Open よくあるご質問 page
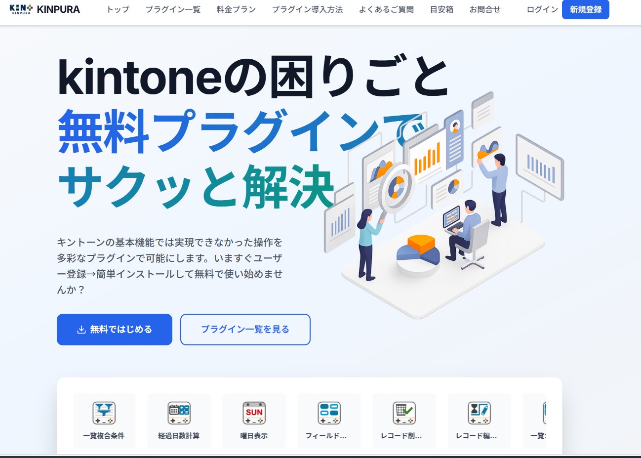 (386, 9)
